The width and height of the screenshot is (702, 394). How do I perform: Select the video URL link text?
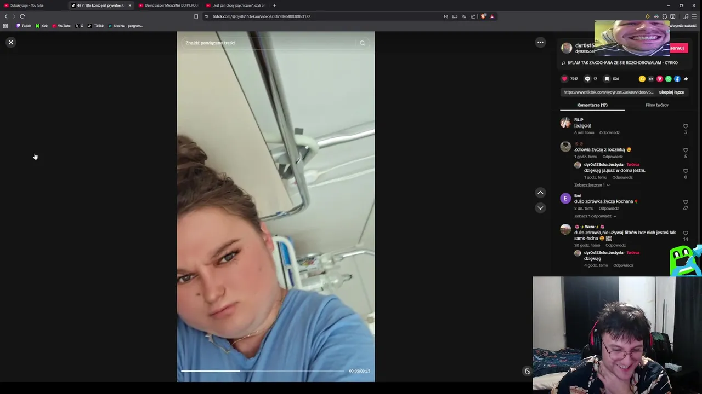click(608, 92)
